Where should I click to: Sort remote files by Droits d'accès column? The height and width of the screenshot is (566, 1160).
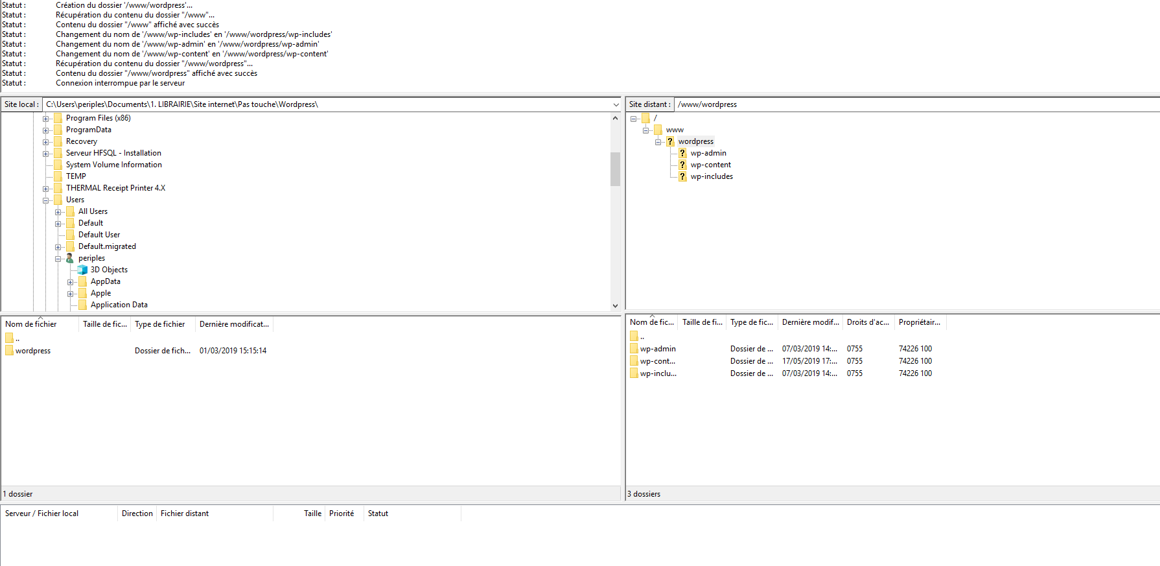[868, 322]
